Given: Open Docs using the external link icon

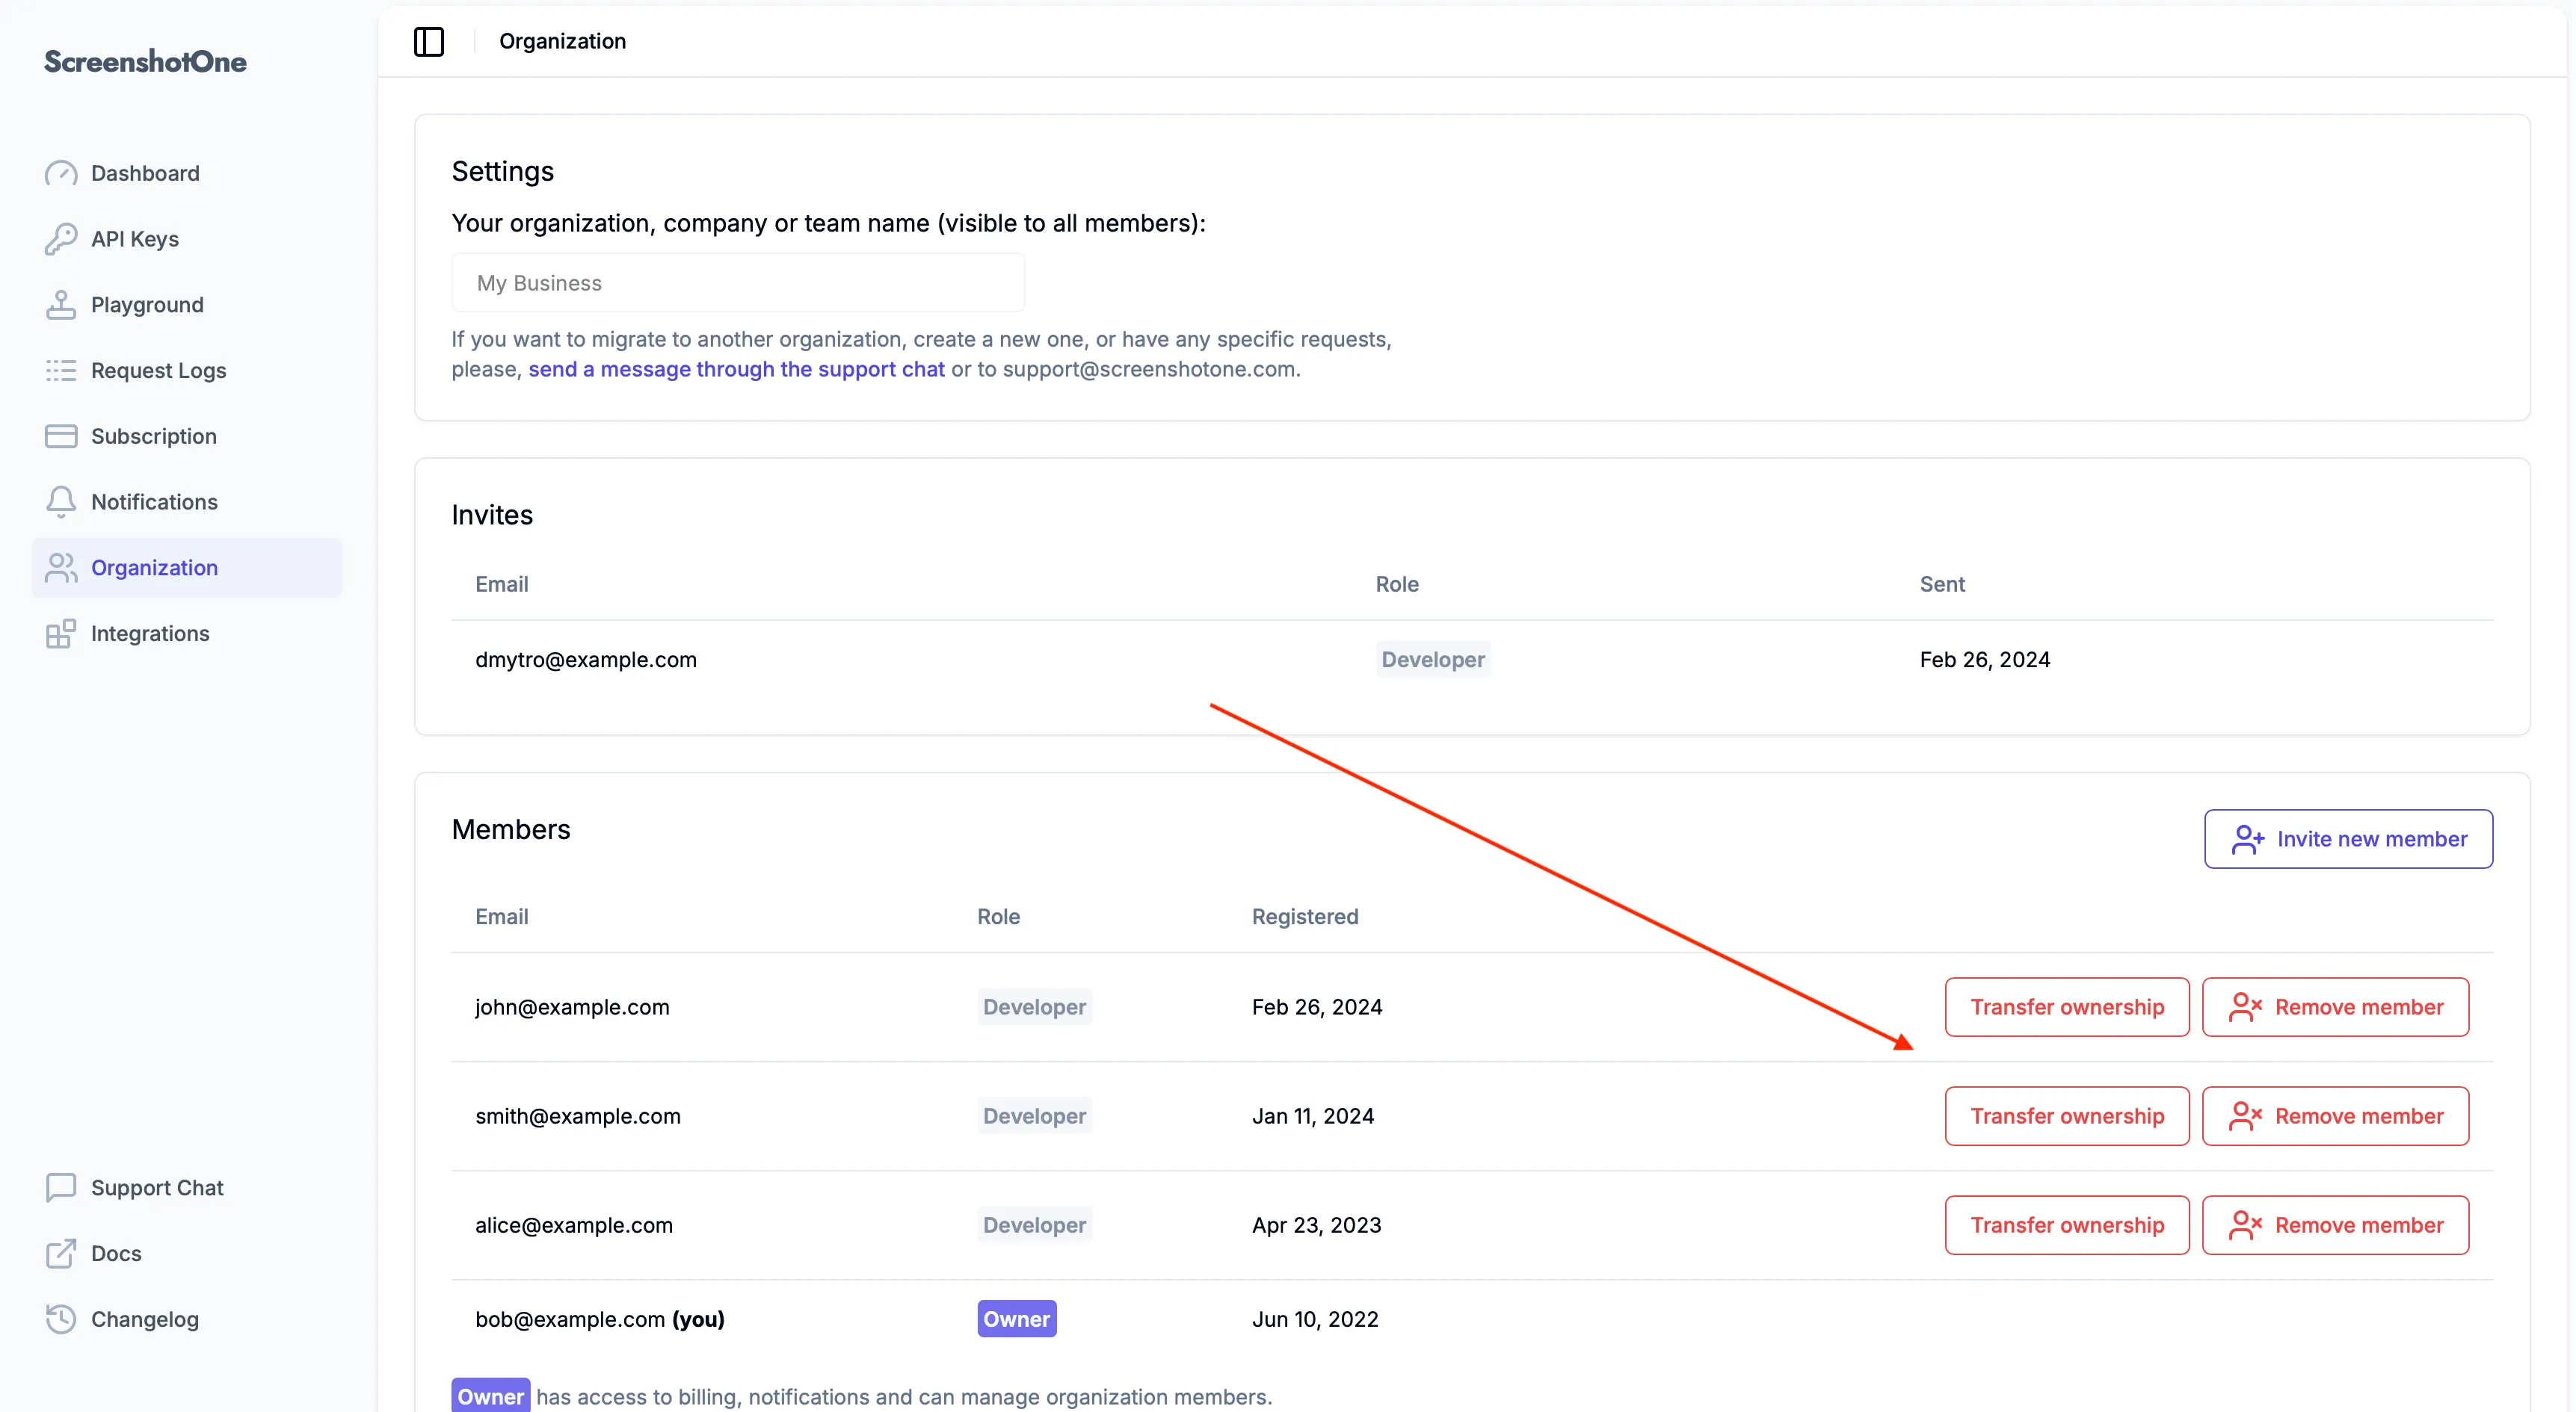Looking at the screenshot, I should [62, 1253].
